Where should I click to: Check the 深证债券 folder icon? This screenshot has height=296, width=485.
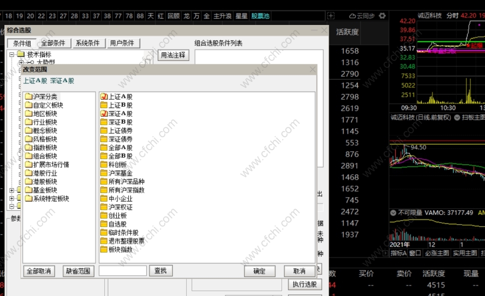[104, 139]
